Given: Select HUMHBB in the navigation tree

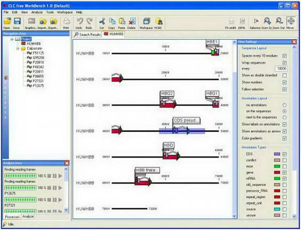Looking at the screenshot, I should tap(34, 44).
